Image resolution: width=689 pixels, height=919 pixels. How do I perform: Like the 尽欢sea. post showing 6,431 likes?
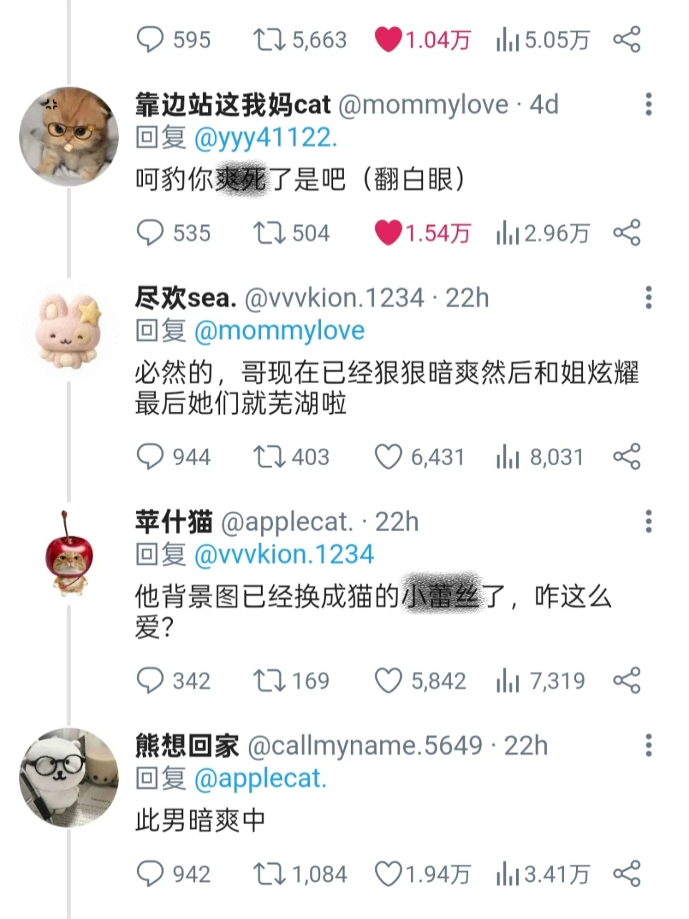point(420,457)
